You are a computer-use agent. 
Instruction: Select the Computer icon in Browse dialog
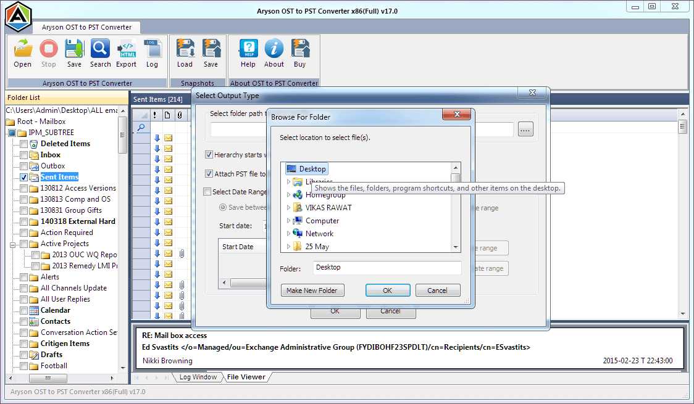pyautogui.click(x=298, y=221)
